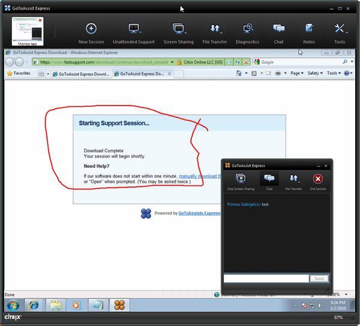The image size is (360, 326).
Task: Click the GoToAssist taskbar icon
Action: click(x=119, y=306)
